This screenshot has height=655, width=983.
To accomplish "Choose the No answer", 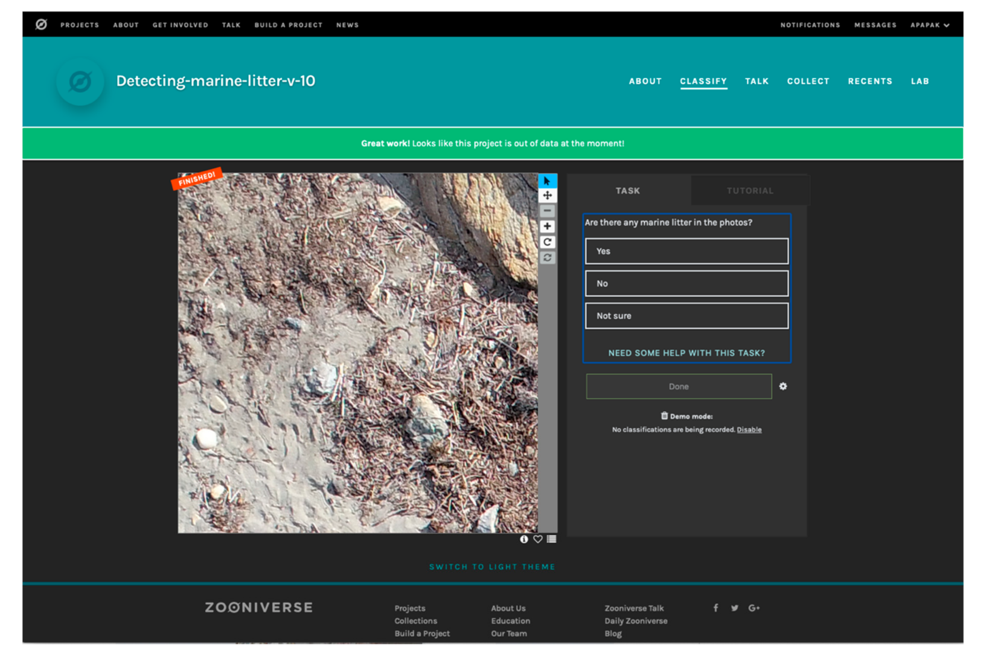I will coord(687,283).
